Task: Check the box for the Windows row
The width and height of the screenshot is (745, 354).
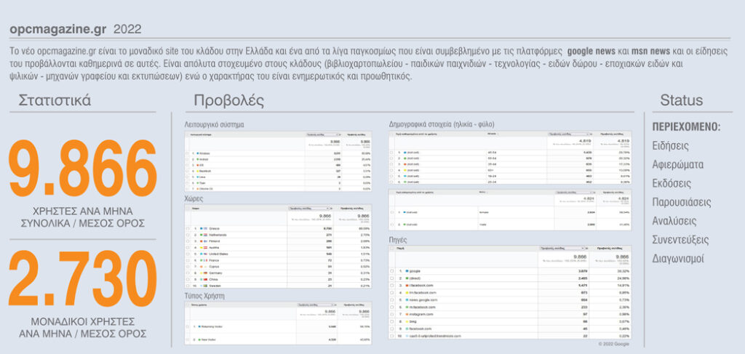Action: 187,153
